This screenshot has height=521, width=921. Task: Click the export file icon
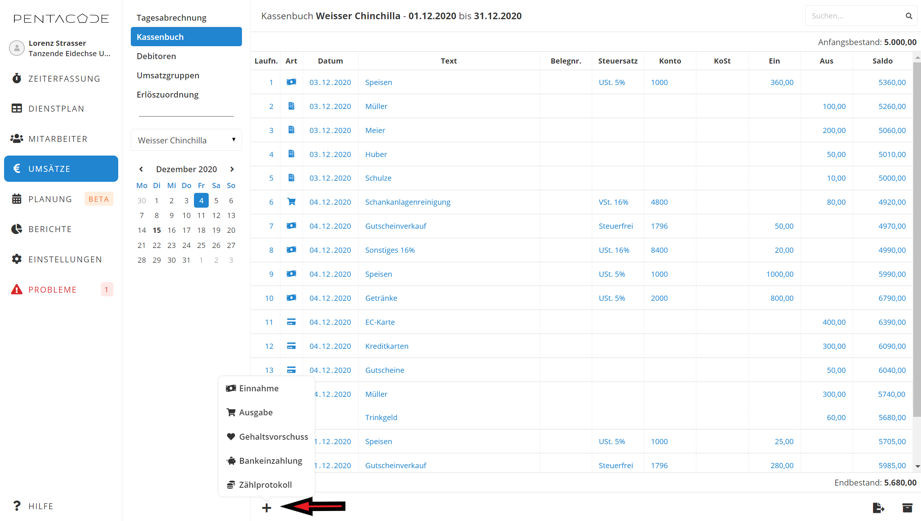(x=878, y=508)
